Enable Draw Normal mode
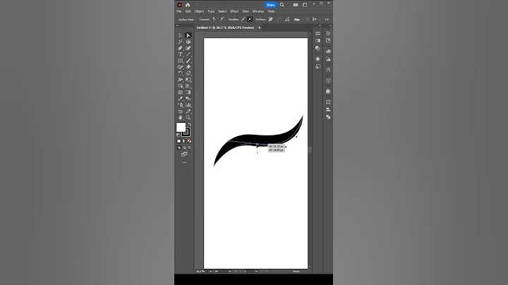 [179, 147]
